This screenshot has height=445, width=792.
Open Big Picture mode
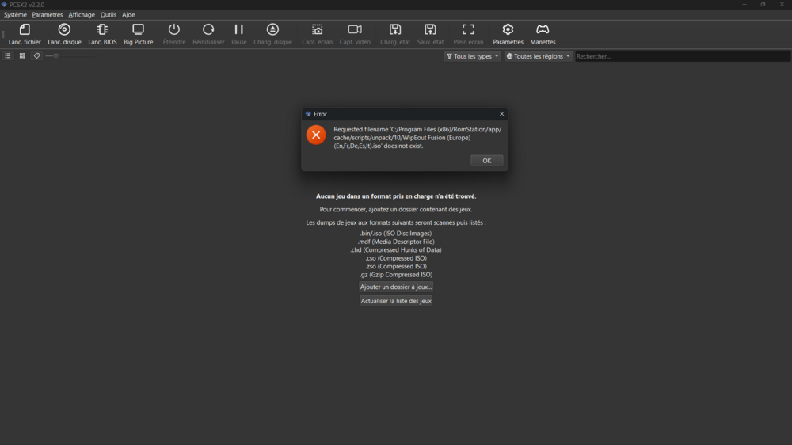tap(138, 34)
